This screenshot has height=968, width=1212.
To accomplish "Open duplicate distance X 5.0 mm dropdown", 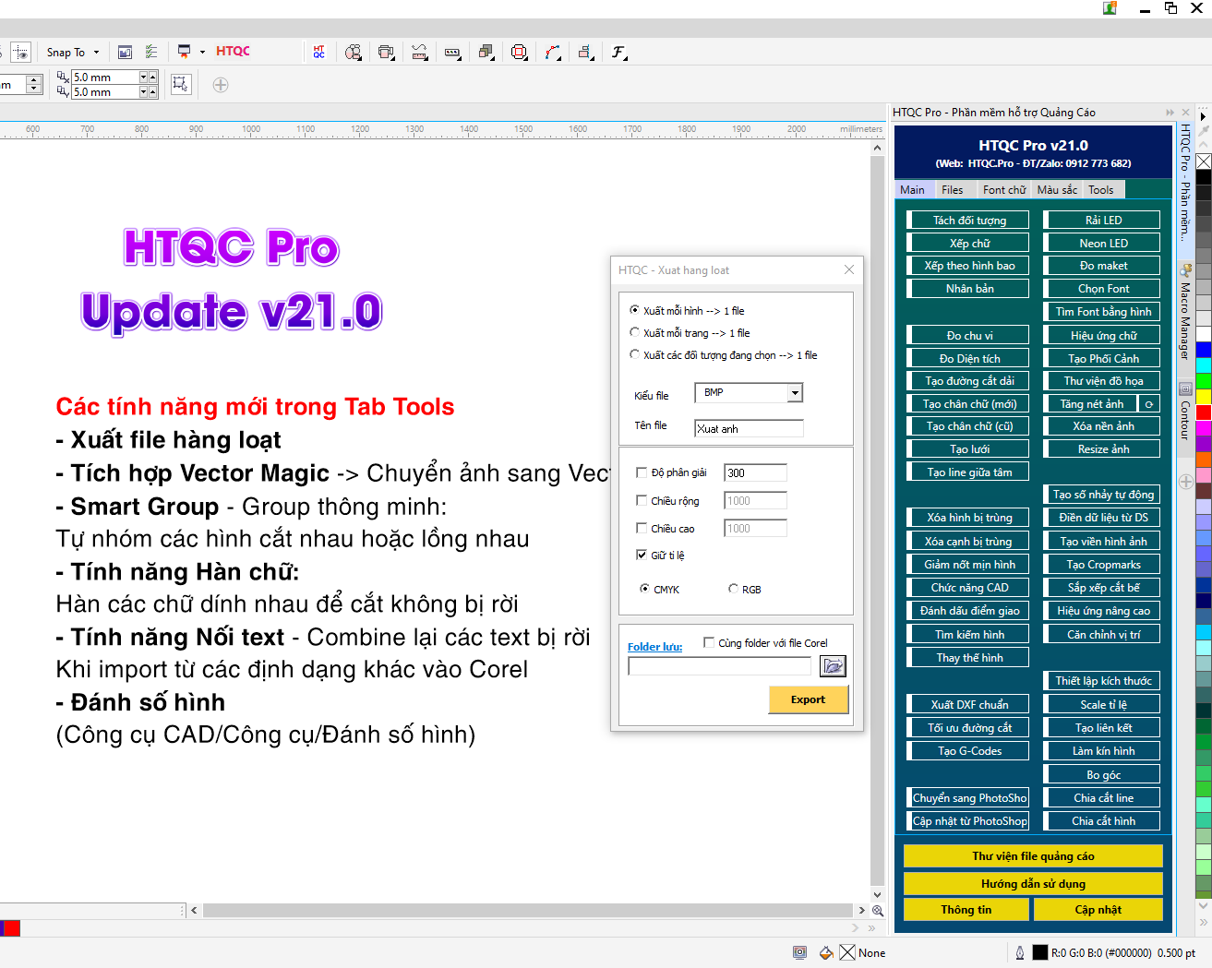I will pyautogui.click(x=143, y=77).
